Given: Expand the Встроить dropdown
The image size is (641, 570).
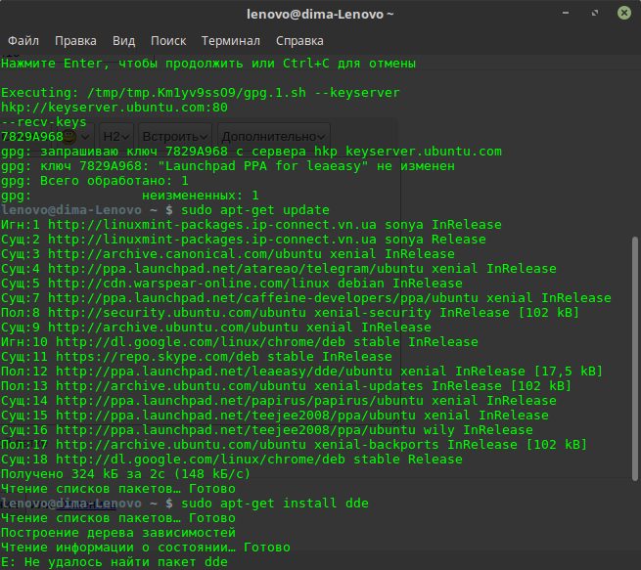Looking at the screenshot, I should [175, 137].
